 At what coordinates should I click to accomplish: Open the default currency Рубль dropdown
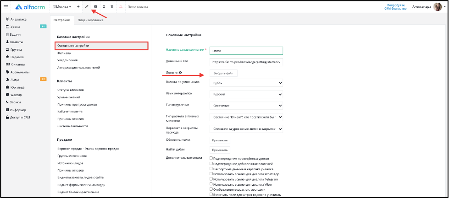(246, 83)
